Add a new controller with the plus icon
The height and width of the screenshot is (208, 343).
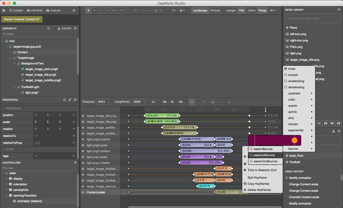[75, 162]
